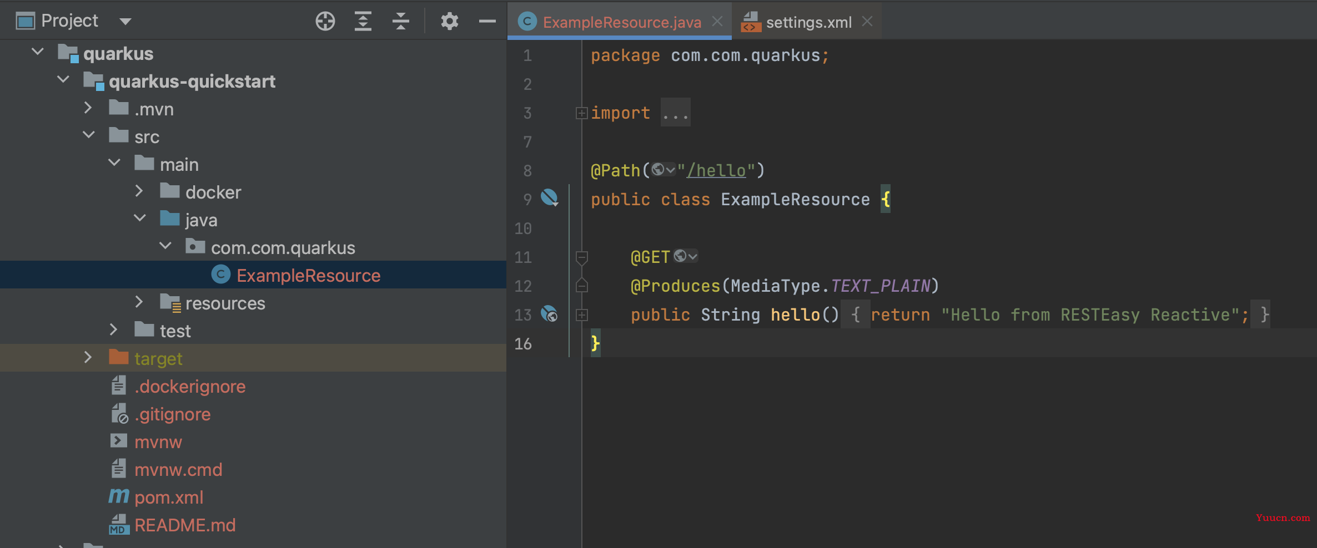Select the mvnw.cmd file

[178, 469]
